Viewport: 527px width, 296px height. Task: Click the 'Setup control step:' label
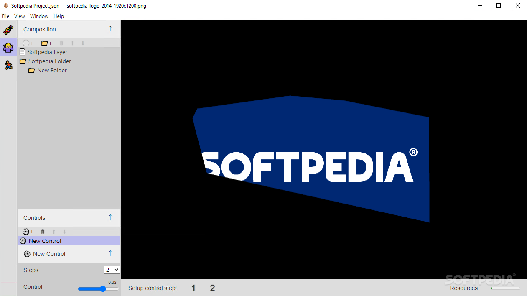coord(153,288)
